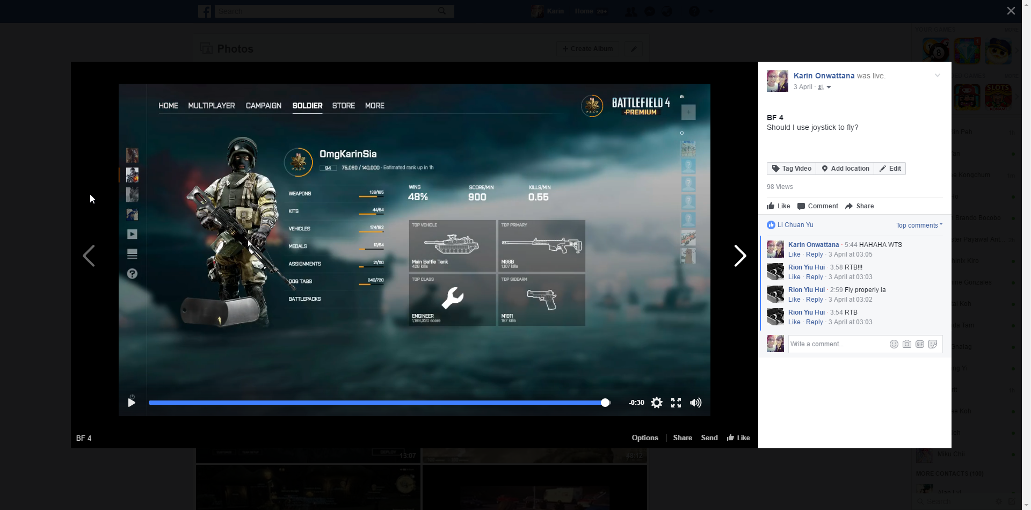Image resolution: width=1031 pixels, height=510 pixels.
Task: Close the photo viewer overlay
Action: tap(1011, 11)
